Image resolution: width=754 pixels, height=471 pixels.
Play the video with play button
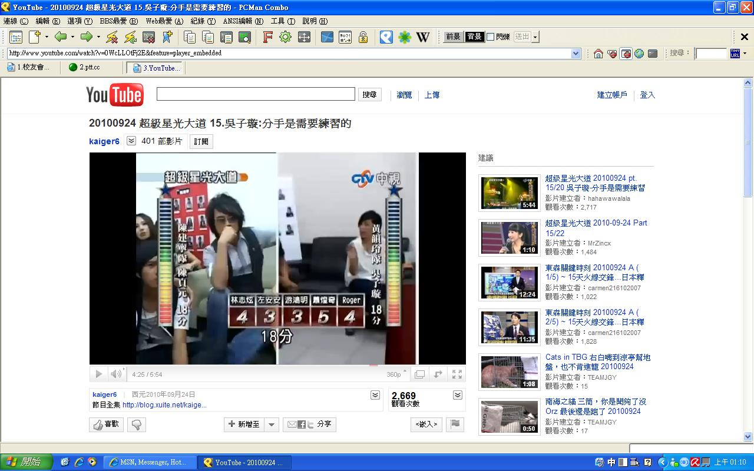[x=98, y=374]
